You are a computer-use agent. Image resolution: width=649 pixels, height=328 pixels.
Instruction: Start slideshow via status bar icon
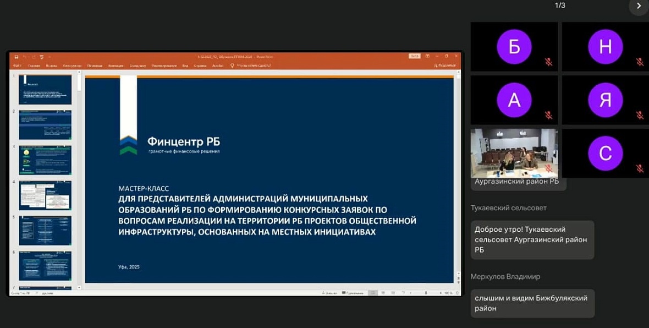click(x=404, y=293)
